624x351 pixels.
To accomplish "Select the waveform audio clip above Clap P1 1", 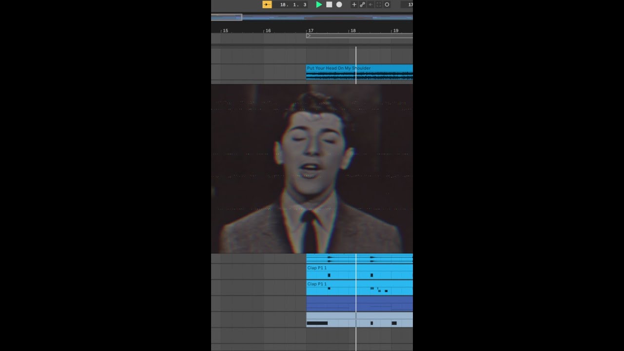I will (359, 259).
